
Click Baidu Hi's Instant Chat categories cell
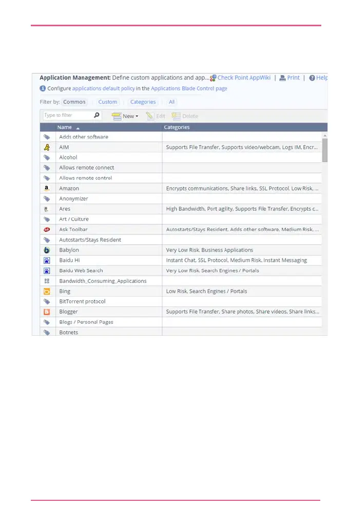tap(242, 260)
